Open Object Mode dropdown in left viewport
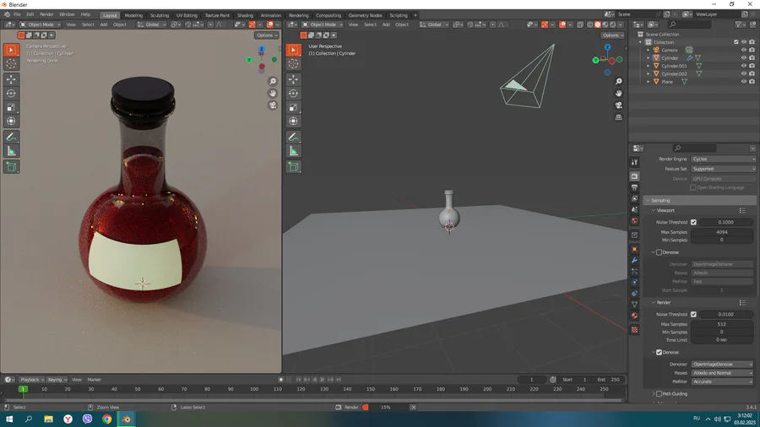Viewport: 760px width, 427px height. click(41, 24)
